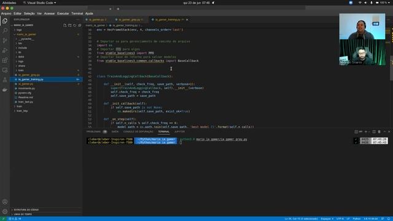Open the Executar menu
The height and width of the screenshot is (221, 393).
63,14
